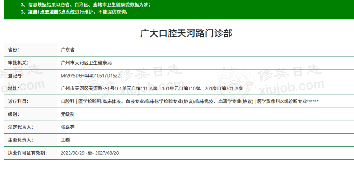Click the 诊疗科目 value starting 口腔科
The image size is (354, 176).
point(189,102)
